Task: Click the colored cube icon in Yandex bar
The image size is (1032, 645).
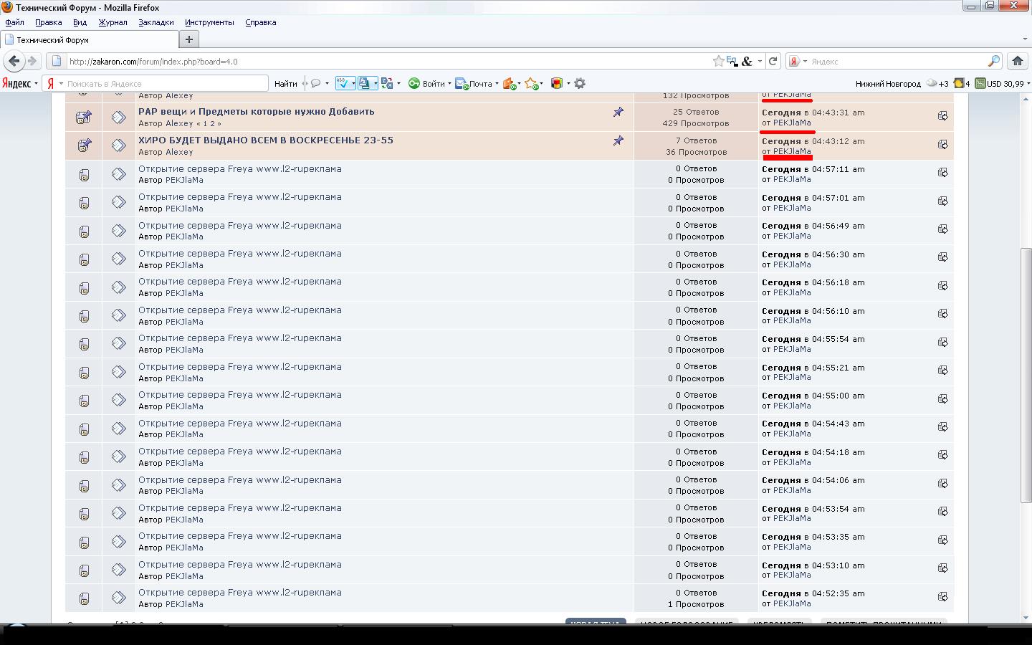Action: (x=557, y=84)
